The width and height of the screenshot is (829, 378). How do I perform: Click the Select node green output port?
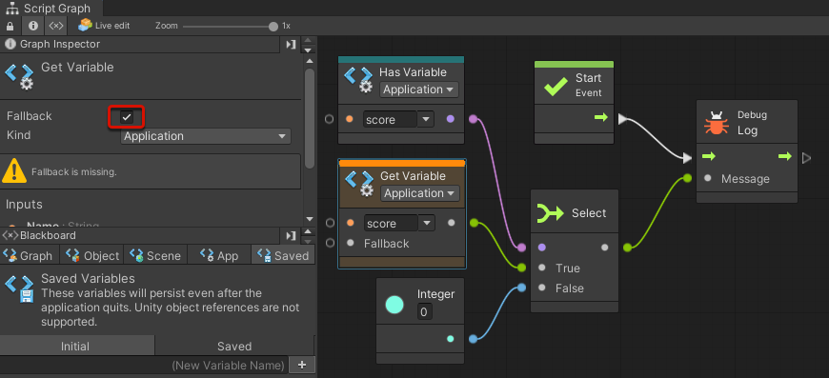627,247
